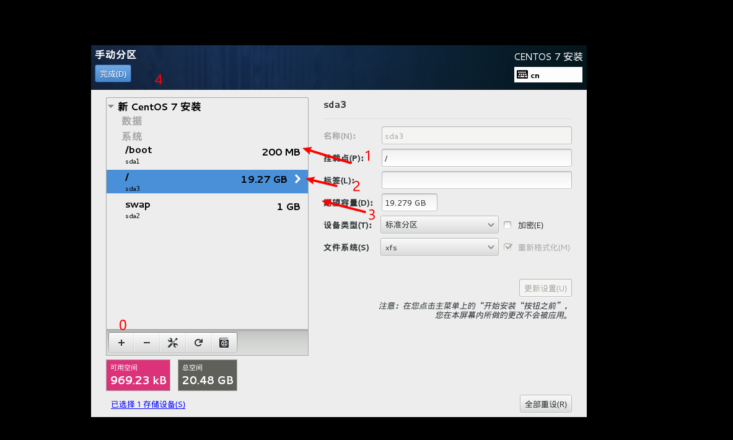Click the 期望容量 field showing 19.279 GB
Image resolution: width=733 pixels, height=440 pixels.
410,203
